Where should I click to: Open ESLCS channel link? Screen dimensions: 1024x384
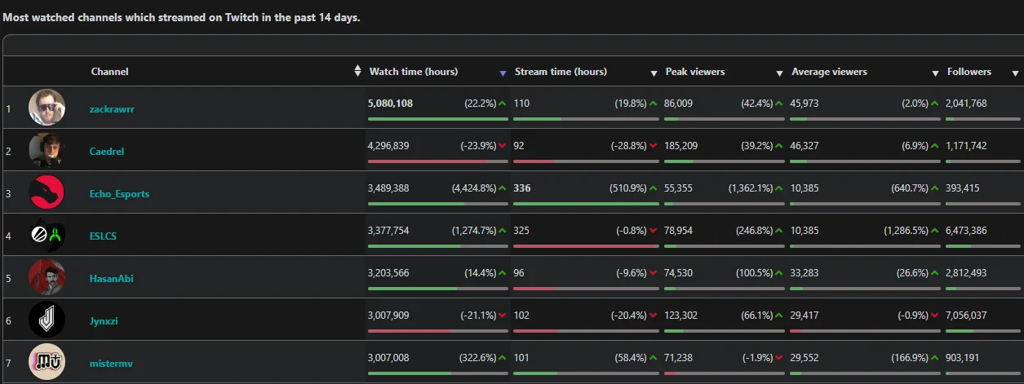[x=104, y=236]
